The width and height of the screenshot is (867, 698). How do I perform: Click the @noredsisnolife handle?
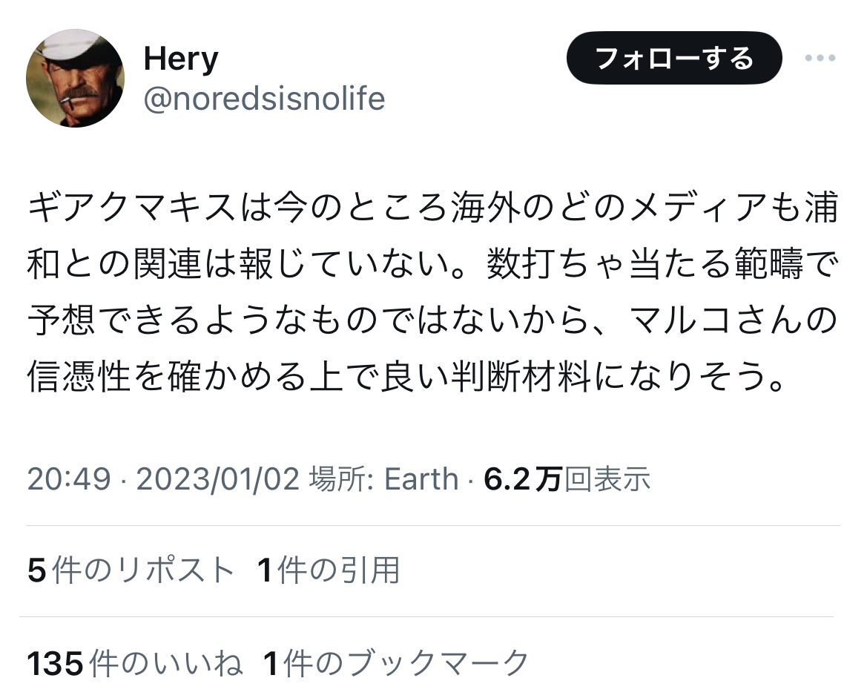[x=264, y=99]
